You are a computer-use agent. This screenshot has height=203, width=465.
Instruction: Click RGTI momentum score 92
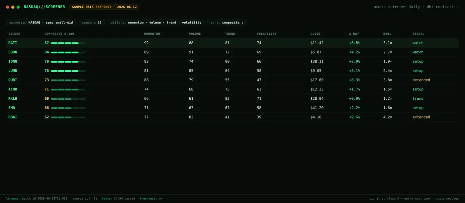tap(146, 43)
